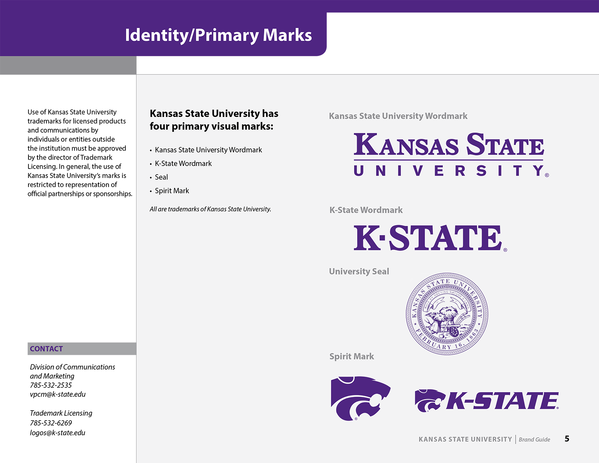The image size is (599, 463).
Task: Expand the K-State Wordmark section label
Action: coord(365,210)
